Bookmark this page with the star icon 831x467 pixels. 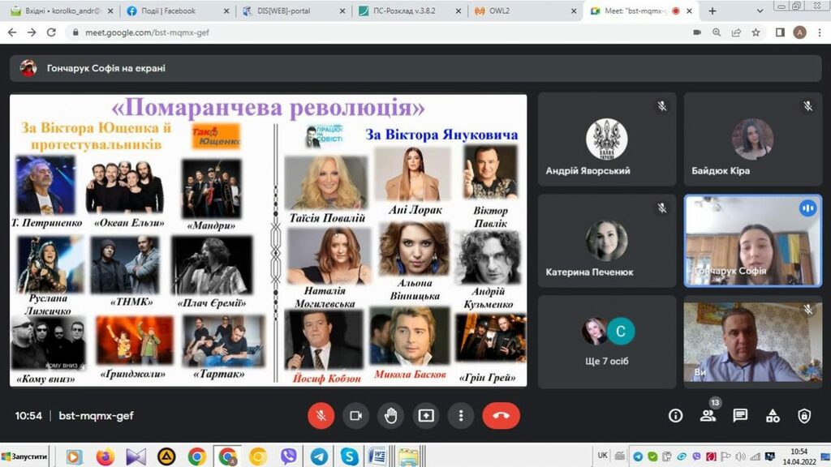[x=756, y=32]
